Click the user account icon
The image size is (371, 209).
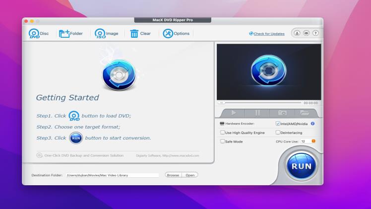tap(297, 33)
